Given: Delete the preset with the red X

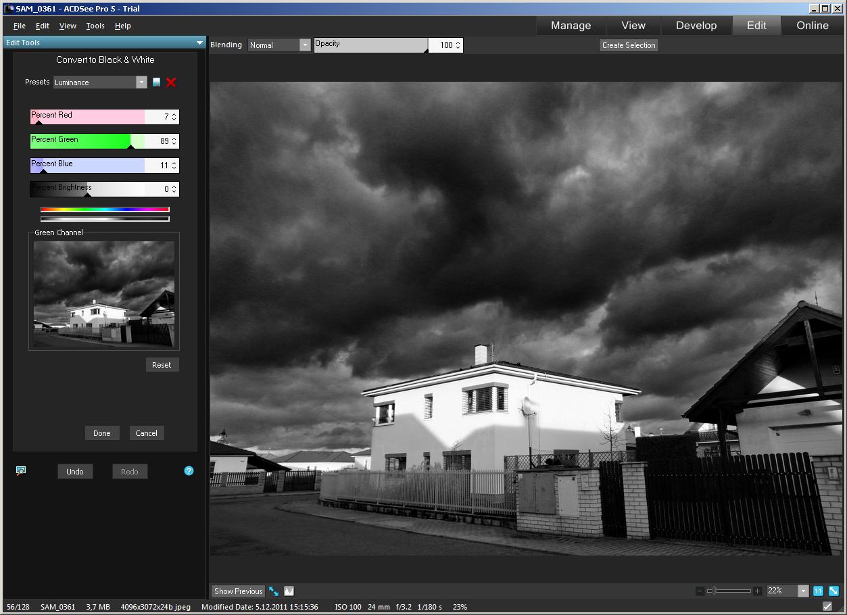Looking at the screenshot, I should 171,82.
